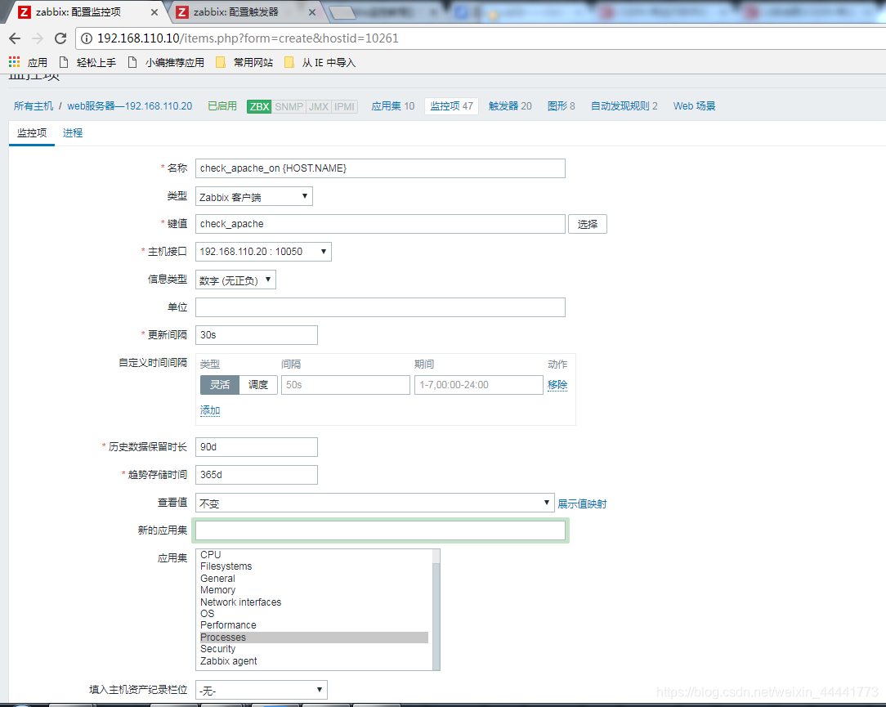Click the web服务器—192.168.110.20 host link

(x=130, y=106)
